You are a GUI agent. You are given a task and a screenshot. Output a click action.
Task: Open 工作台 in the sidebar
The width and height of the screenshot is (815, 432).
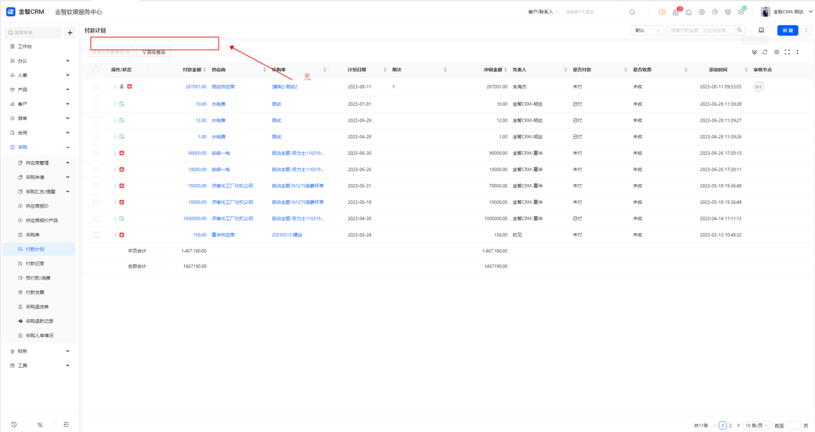pos(24,47)
